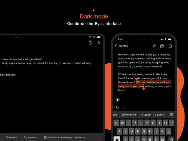188x141 pixels.
Task: Tap the copy icon in the tablet toolbar
Action: tap(91, 42)
